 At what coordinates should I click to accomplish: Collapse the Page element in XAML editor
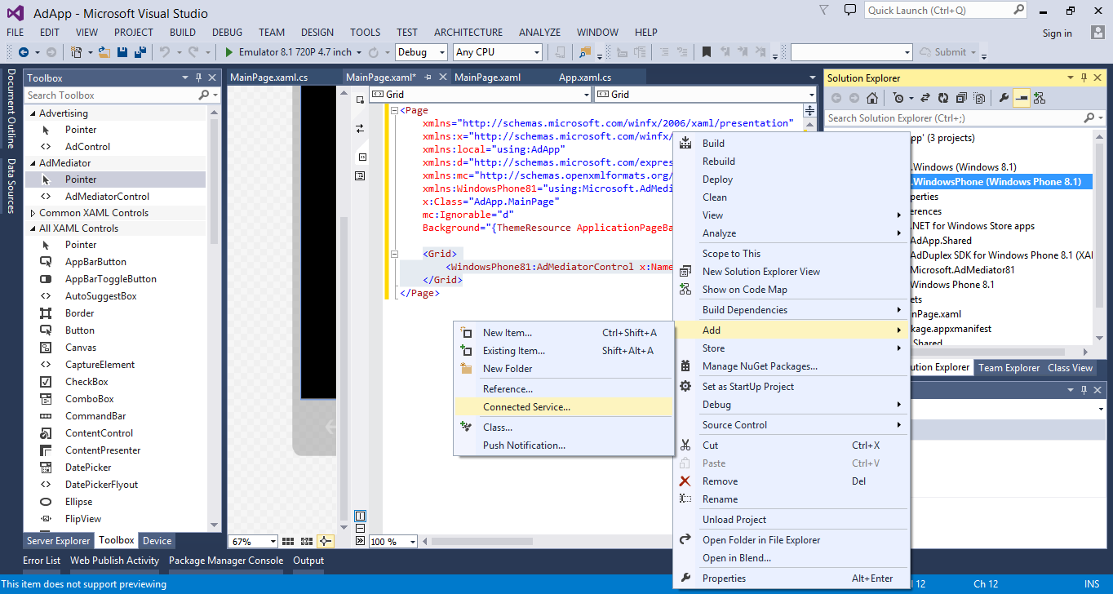click(x=395, y=110)
